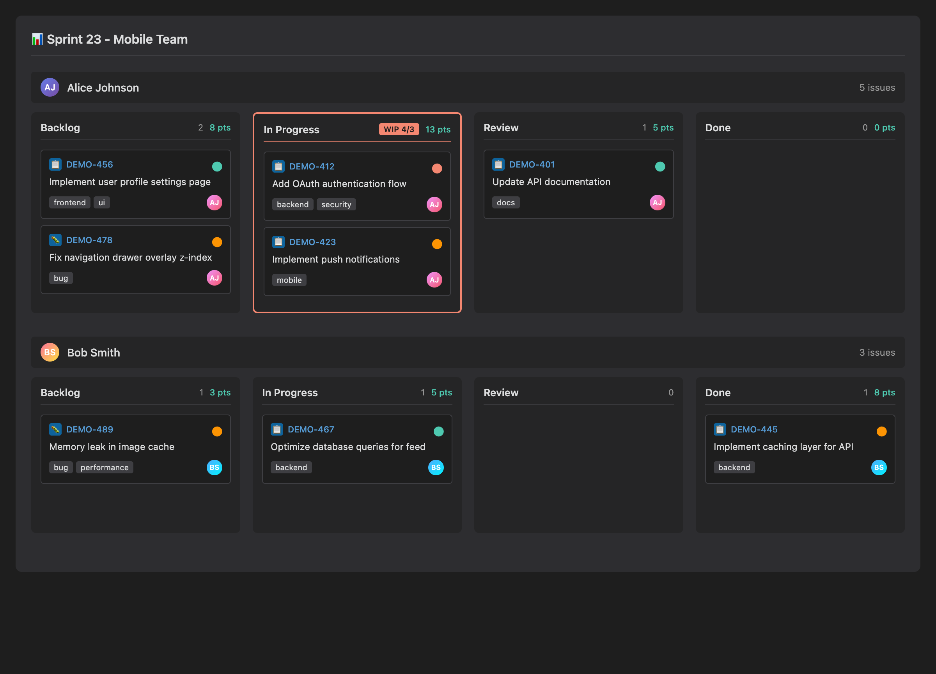936x674 pixels.
Task: Click the BS assignee avatar on DEMO-489
Action: 214,468
